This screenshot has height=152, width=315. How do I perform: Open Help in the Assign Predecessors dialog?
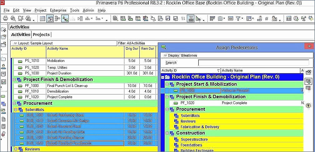click(308, 105)
